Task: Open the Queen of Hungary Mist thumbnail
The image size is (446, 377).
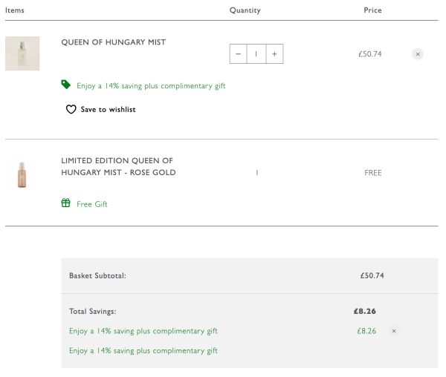Action: pos(22,53)
